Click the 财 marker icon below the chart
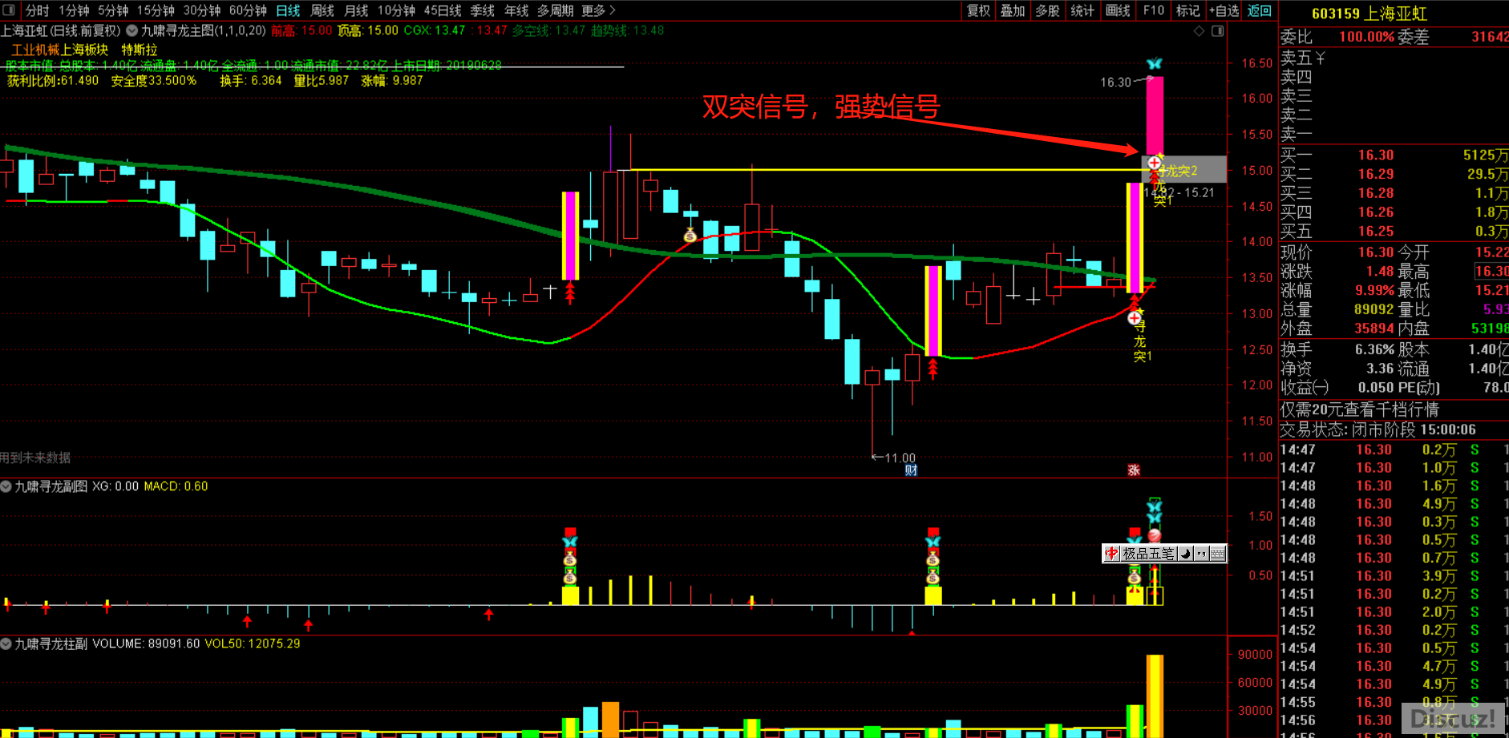1509x738 pixels. coord(911,470)
